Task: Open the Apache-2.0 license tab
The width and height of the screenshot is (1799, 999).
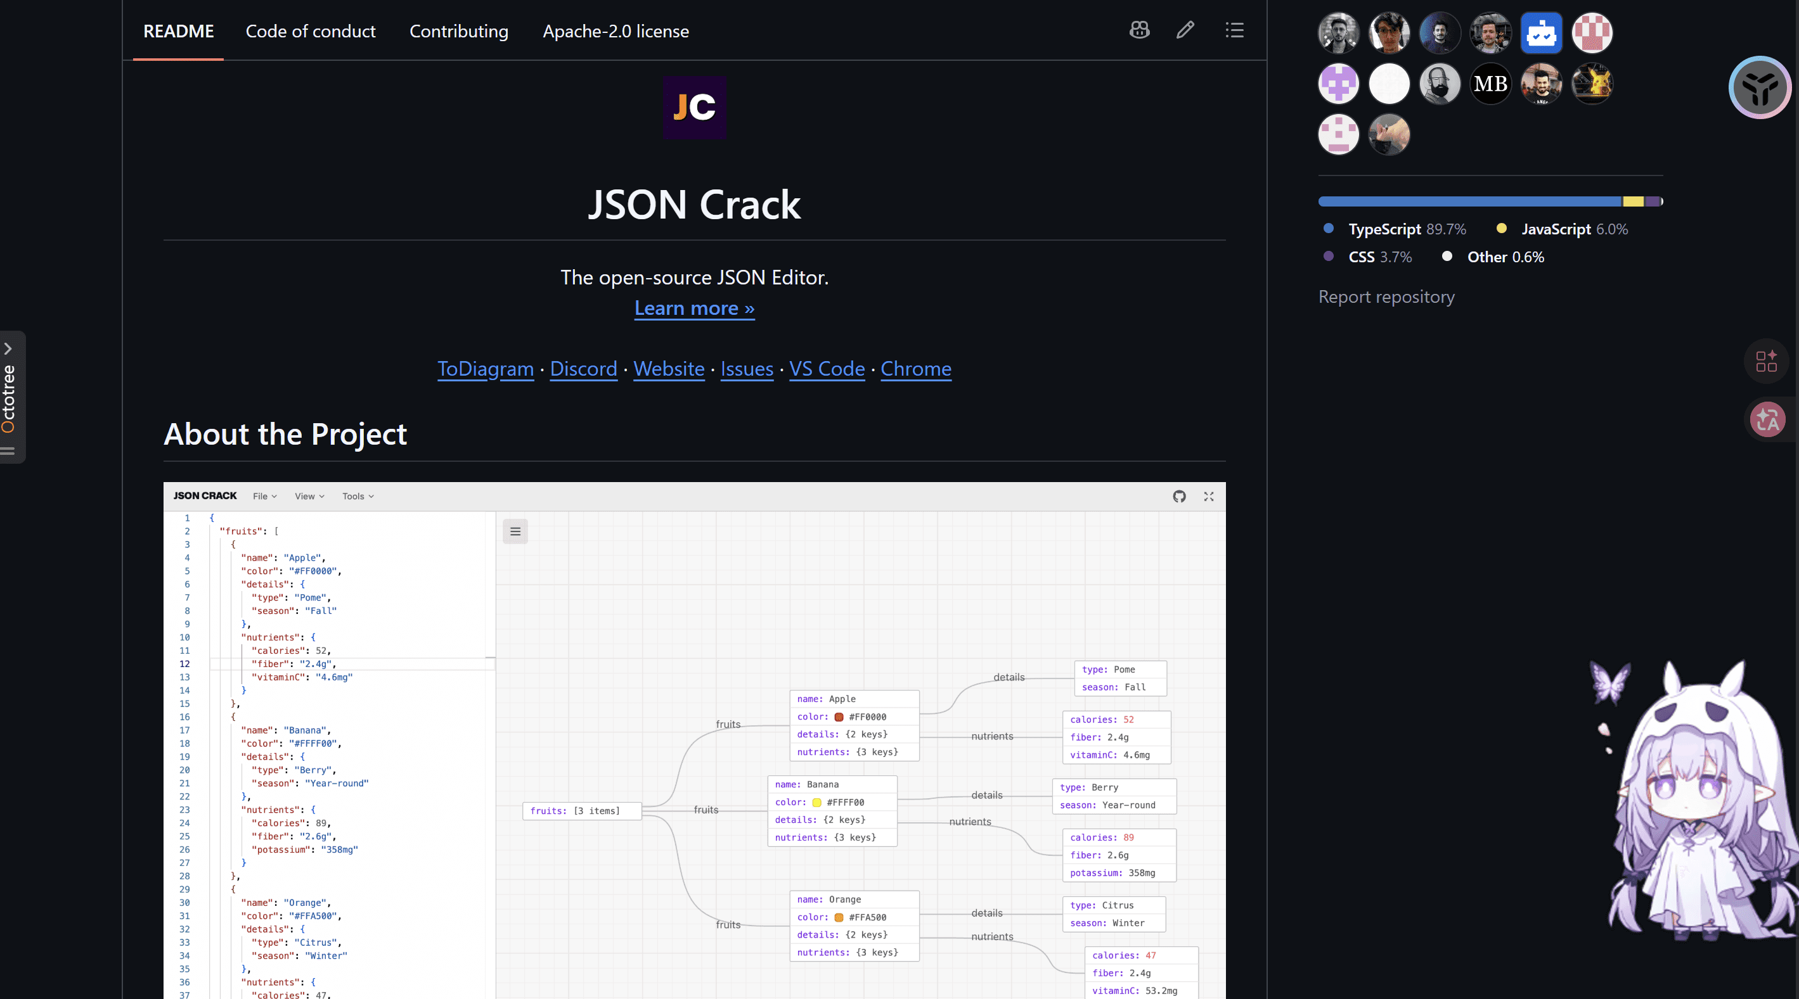Action: coord(616,32)
